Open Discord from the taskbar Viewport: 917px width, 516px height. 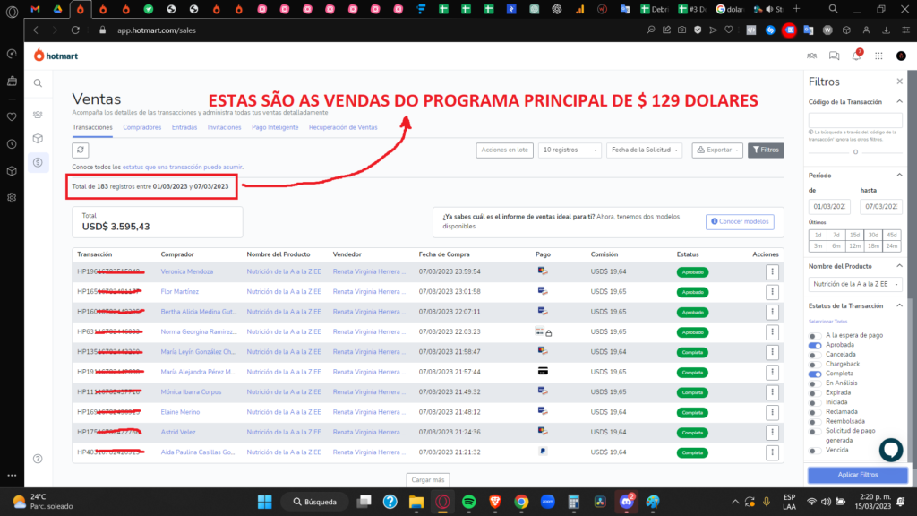626,502
